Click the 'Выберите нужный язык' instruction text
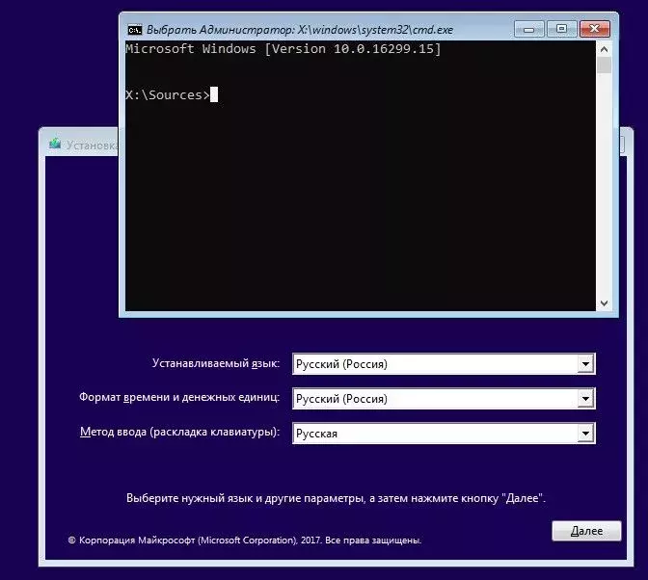 (336, 498)
